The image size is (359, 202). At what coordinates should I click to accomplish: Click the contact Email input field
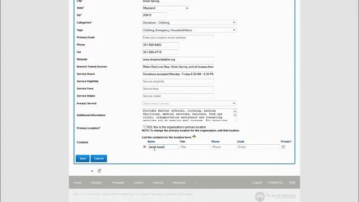258,147
